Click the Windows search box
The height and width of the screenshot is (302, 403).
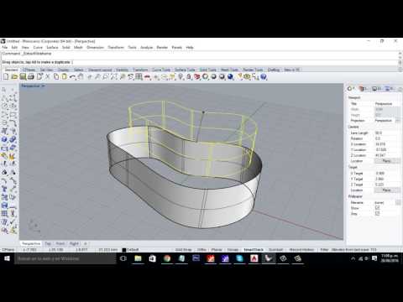click(65, 258)
